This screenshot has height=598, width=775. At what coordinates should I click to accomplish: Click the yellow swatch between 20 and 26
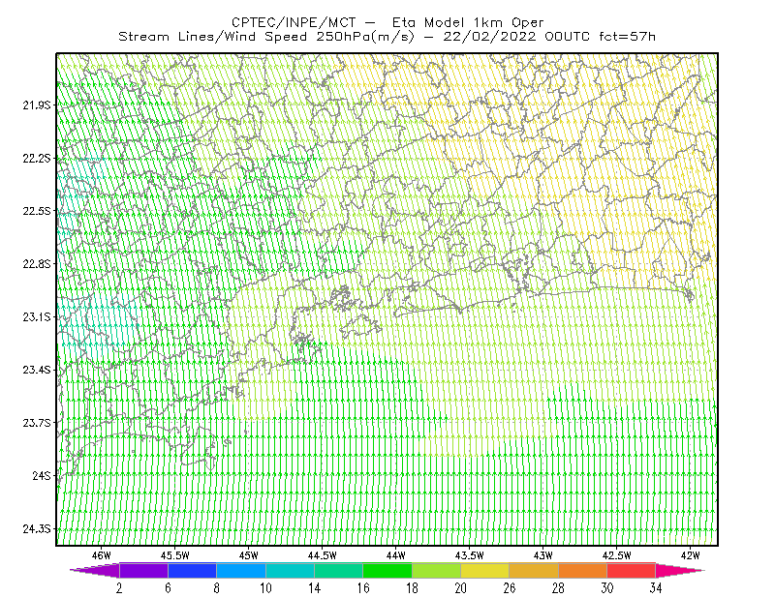tap(485, 570)
